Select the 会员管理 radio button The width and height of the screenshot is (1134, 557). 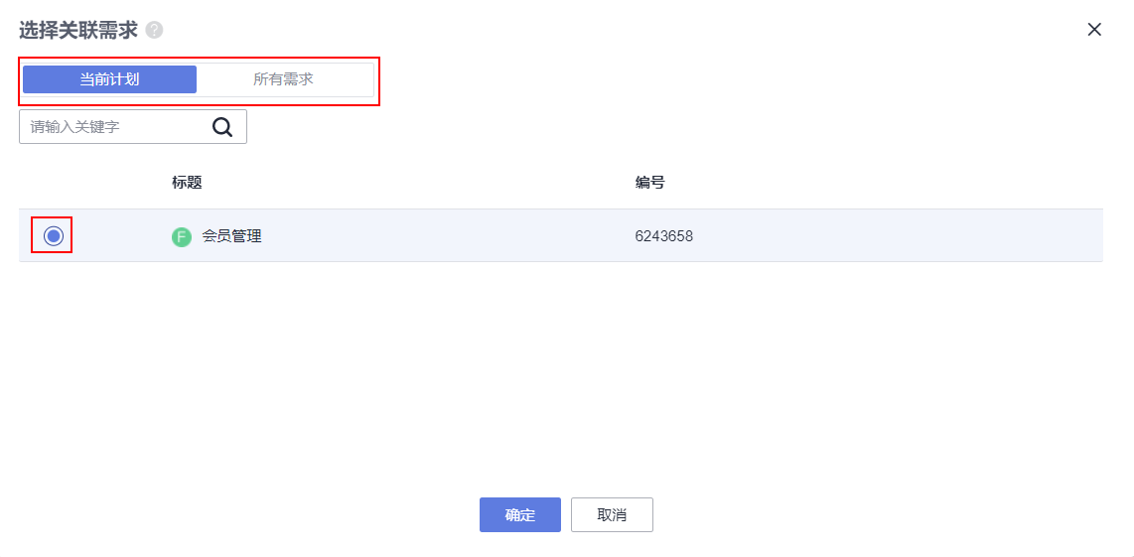tap(53, 236)
